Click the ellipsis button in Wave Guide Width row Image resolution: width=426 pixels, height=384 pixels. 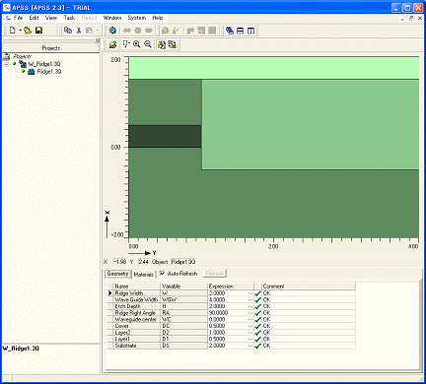(x=250, y=300)
